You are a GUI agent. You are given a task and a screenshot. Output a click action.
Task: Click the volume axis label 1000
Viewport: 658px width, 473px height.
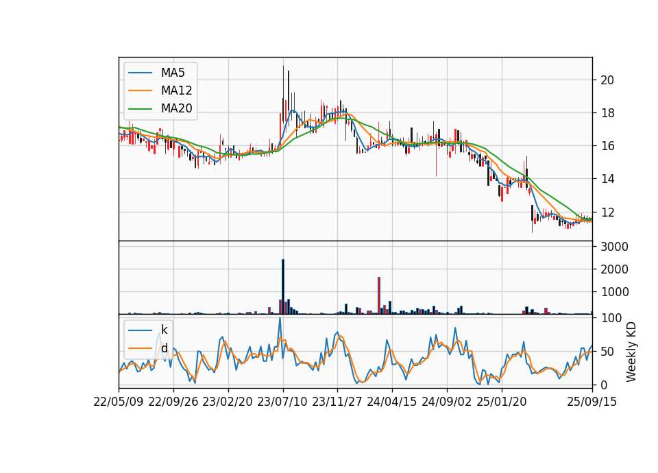pyautogui.click(x=614, y=292)
